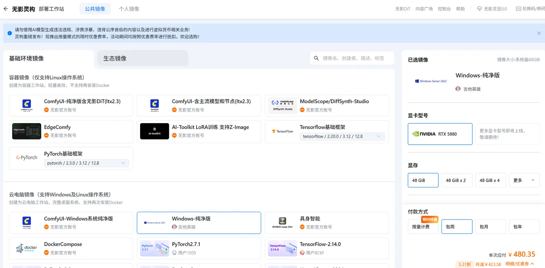This screenshot has height=268, width=545.
Task: Click the NVIDIA logo on RTX 5880 card
Action: click(424, 134)
